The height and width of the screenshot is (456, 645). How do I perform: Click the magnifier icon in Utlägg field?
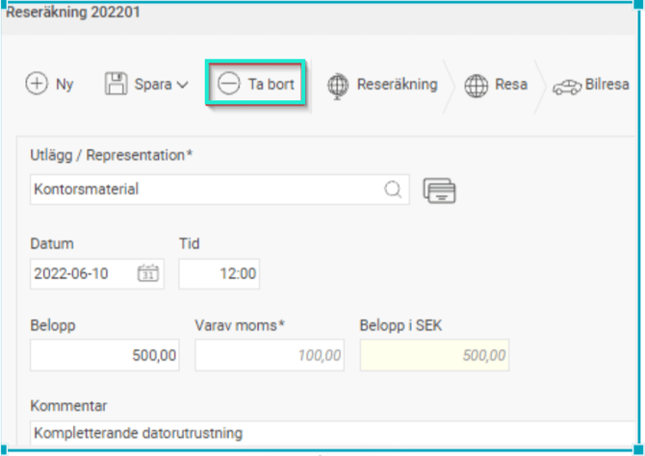pos(394,190)
